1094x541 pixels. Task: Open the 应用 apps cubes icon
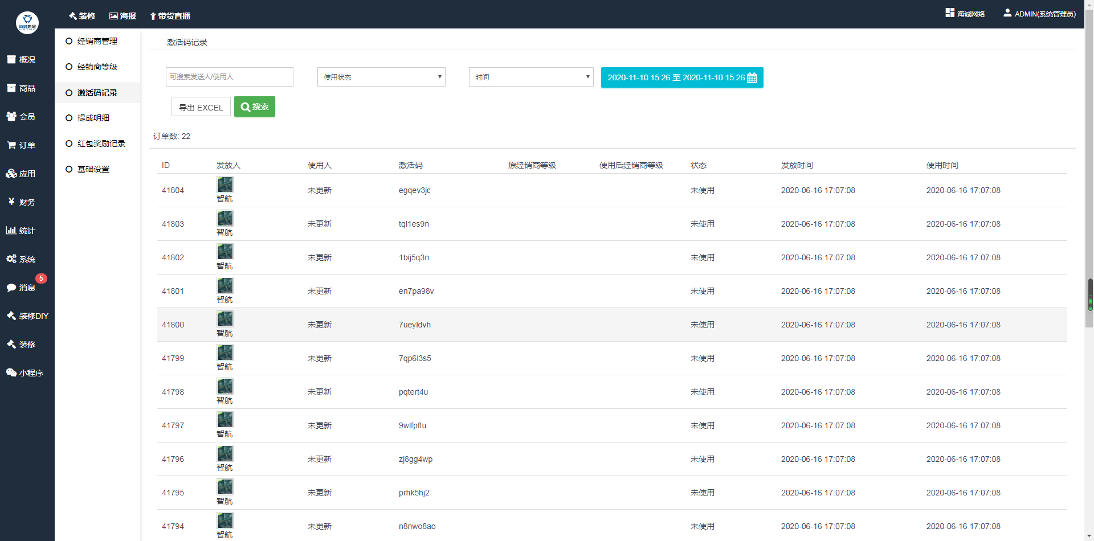pyautogui.click(x=11, y=173)
